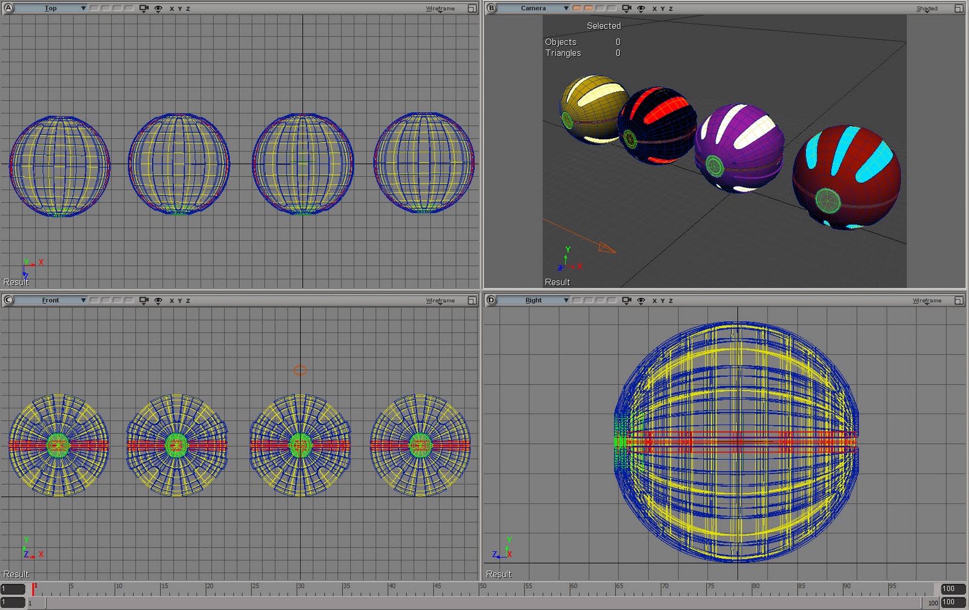Open the Wireframe display menu in Top viewport
The image size is (969, 610).
[440, 9]
